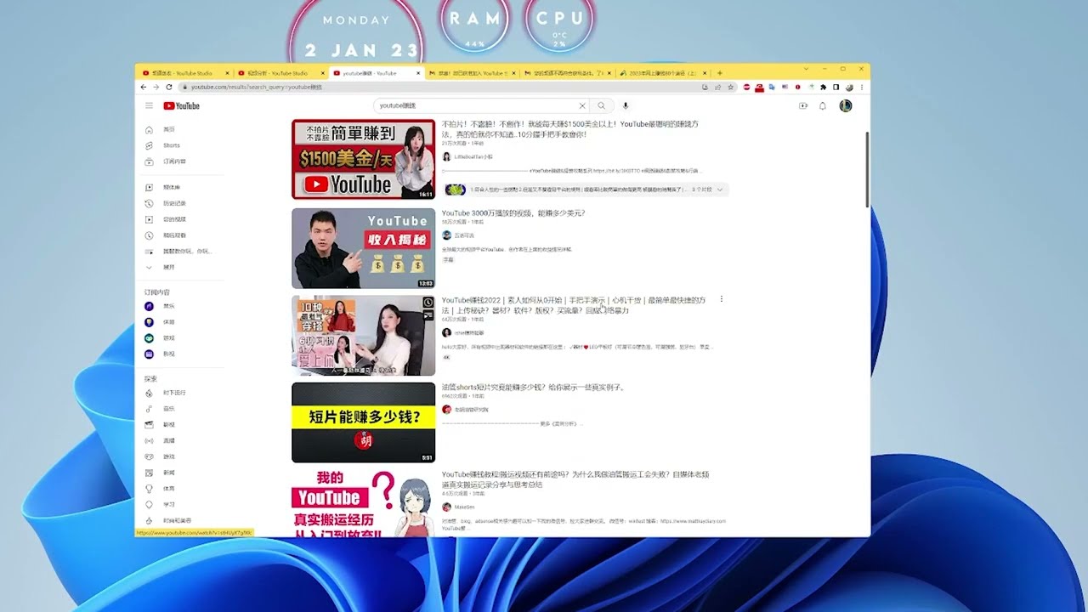Image resolution: width=1088 pixels, height=612 pixels.
Task: Click the magnifier search button
Action: coord(601,105)
